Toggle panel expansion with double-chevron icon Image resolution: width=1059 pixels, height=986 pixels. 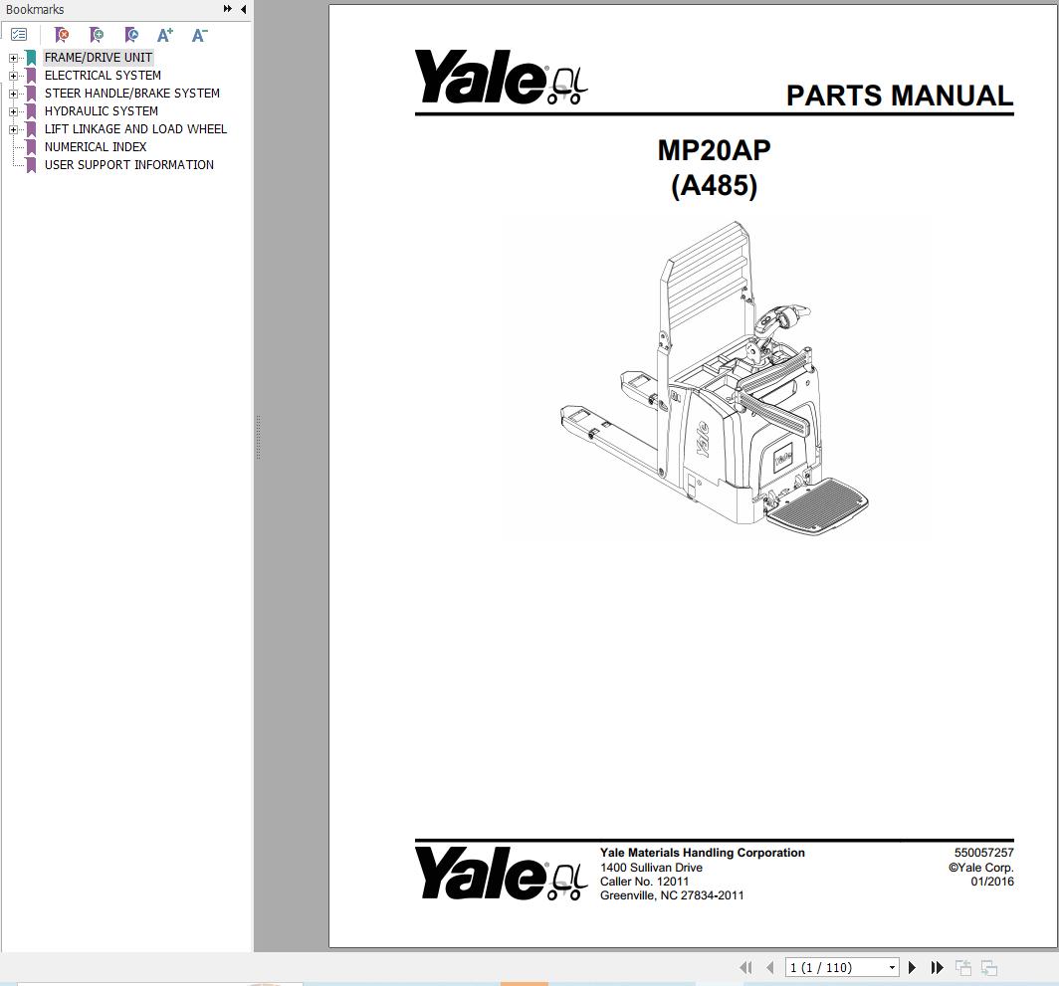(228, 9)
